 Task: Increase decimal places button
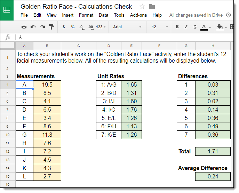pyautogui.click(x=91, y=27)
